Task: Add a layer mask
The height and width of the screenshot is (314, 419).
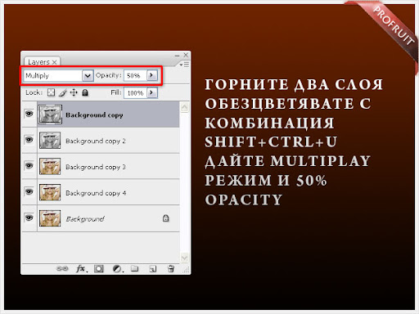Action: coord(99,269)
